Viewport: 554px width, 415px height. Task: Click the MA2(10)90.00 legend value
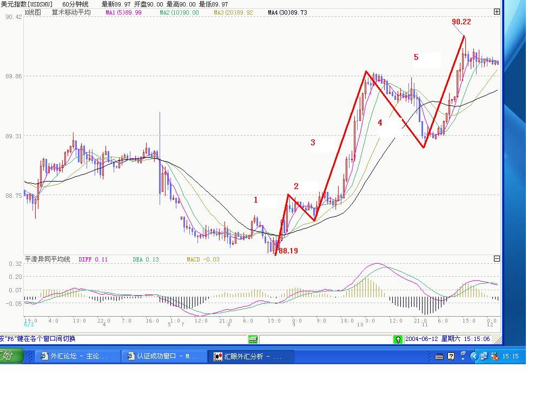coord(179,13)
